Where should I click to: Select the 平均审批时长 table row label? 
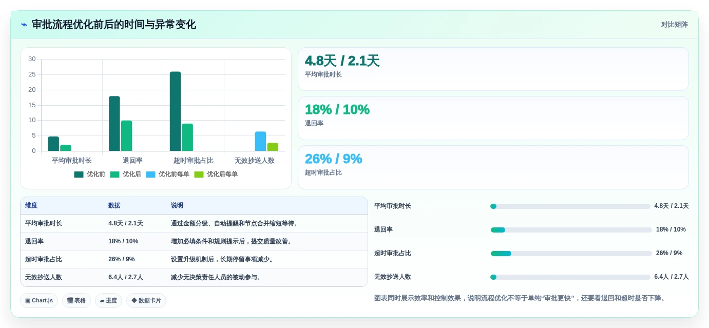44,223
